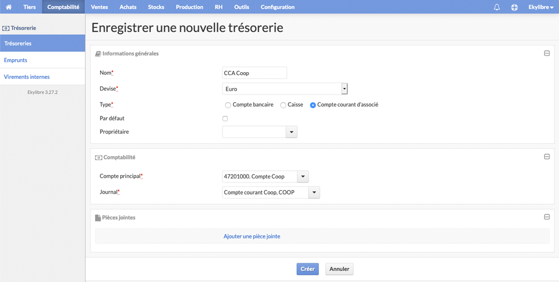Viewport: 559px width, 282px height.
Task: Open the Stocks menu
Action: click(x=156, y=7)
